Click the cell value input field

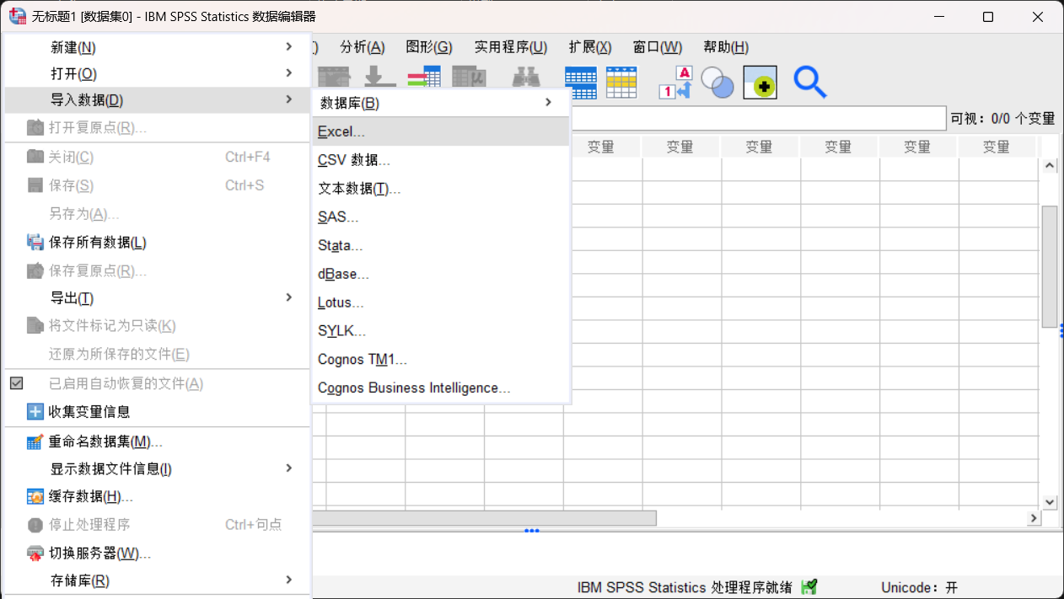click(x=758, y=119)
